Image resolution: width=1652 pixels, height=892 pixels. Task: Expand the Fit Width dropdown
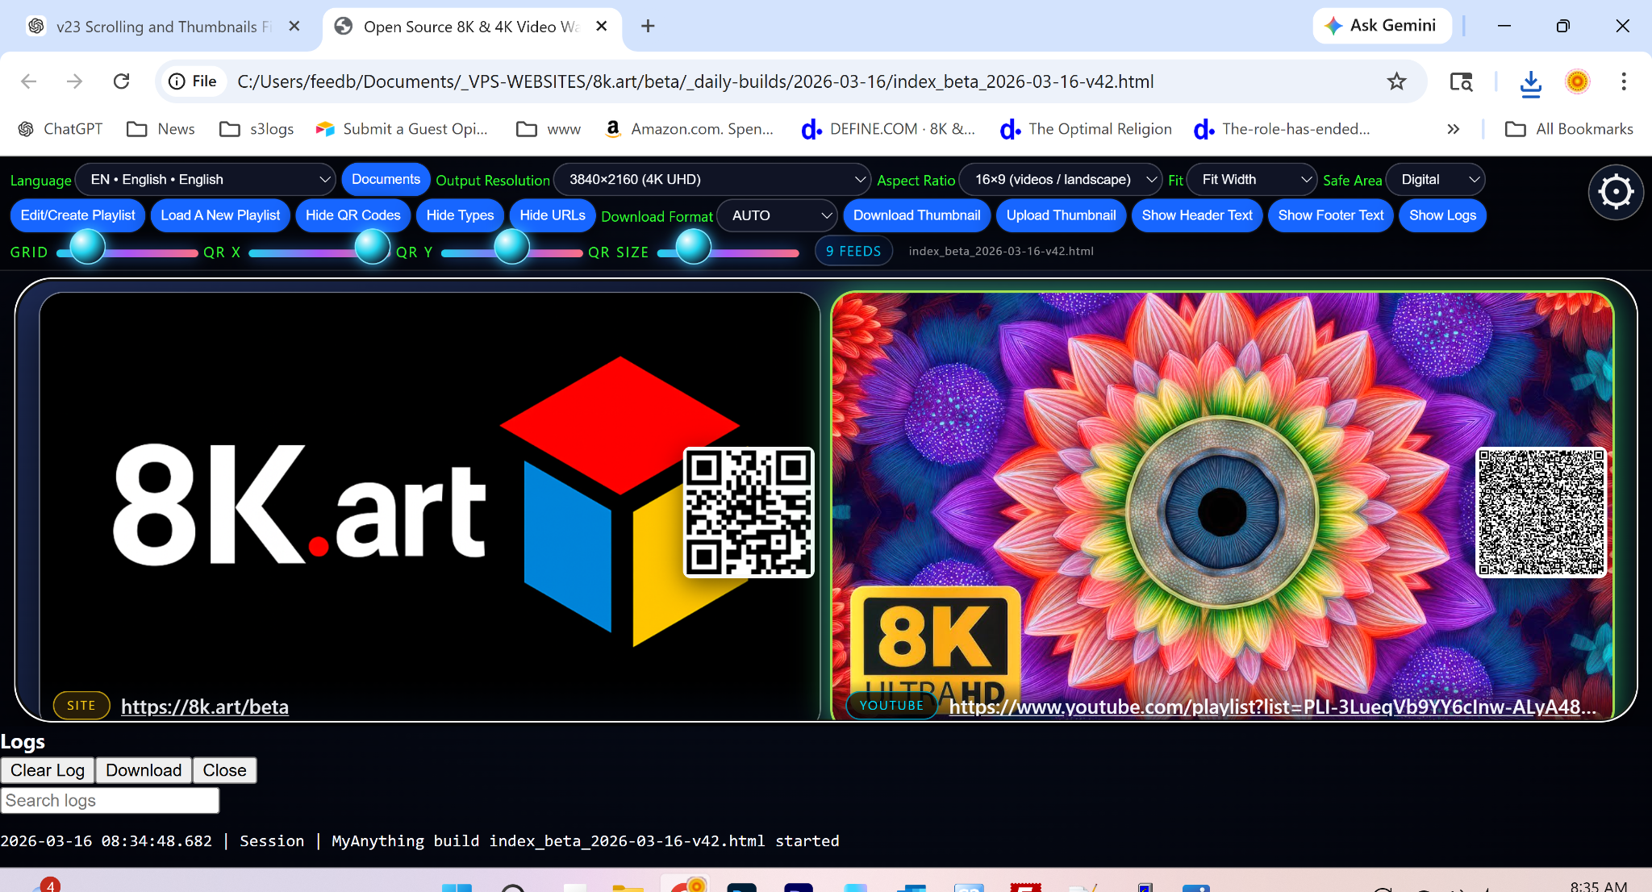(x=1251, y=179)
